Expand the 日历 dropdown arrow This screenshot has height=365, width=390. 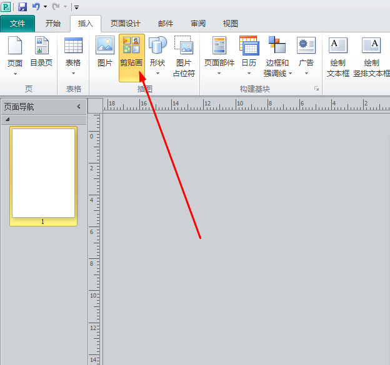[x=249, y=74]
